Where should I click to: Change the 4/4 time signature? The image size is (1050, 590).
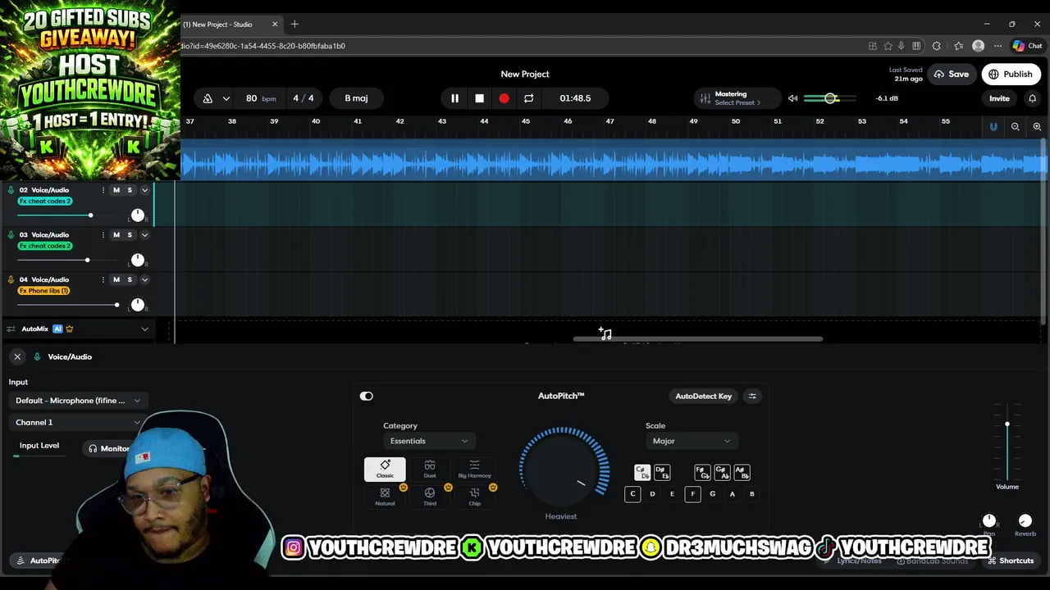(303, 98)
